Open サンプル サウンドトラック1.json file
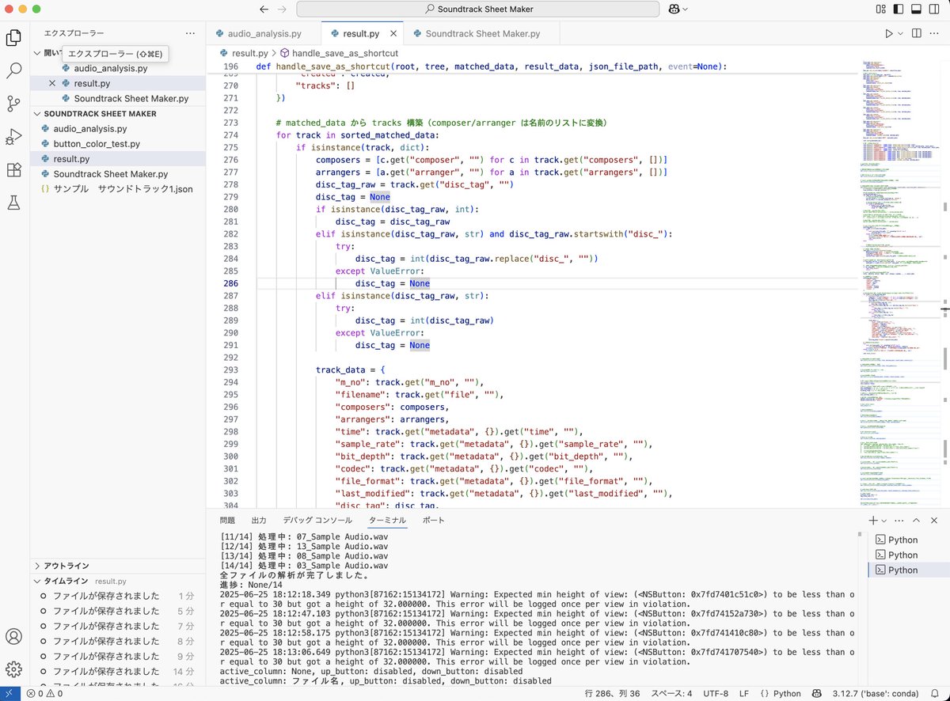 [x=123, y=189]
